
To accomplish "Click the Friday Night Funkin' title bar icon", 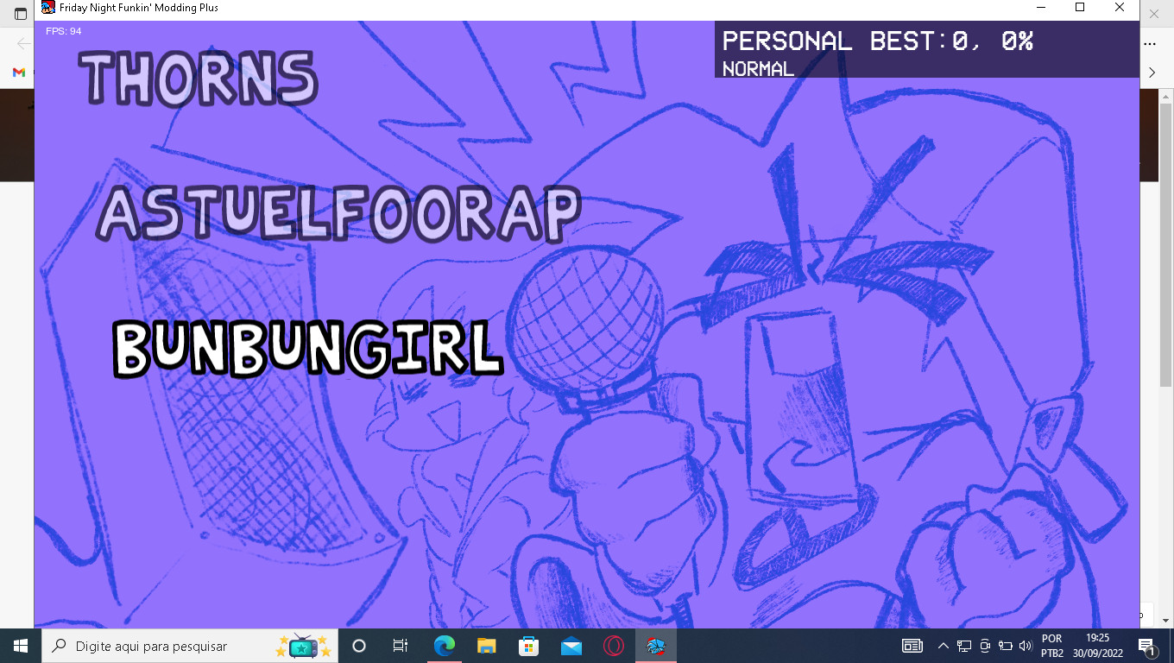I will coord(48,8).
